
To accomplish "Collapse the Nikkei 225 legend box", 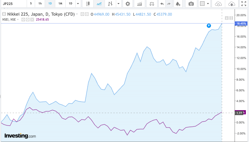I will click(4, 14).
